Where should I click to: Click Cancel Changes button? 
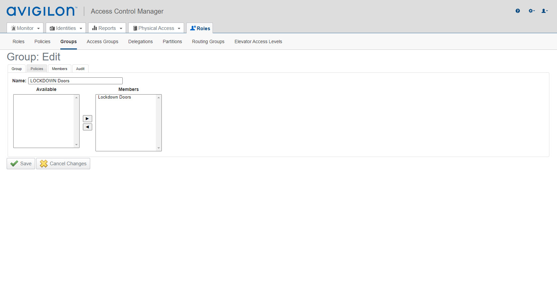63,164
